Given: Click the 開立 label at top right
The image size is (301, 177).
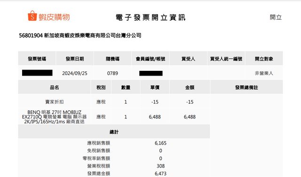Looking at the screenshot, I should point(276,17).
